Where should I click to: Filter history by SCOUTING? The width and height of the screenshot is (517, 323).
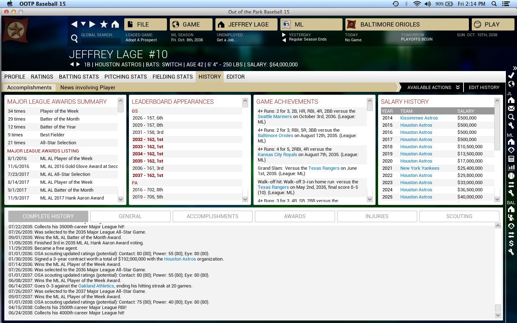click(459, 216)
